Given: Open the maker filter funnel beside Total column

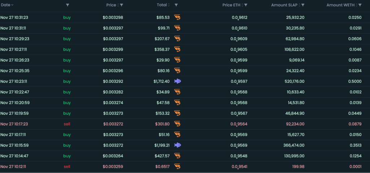Looking at the screenshot, I should [176, 5].
